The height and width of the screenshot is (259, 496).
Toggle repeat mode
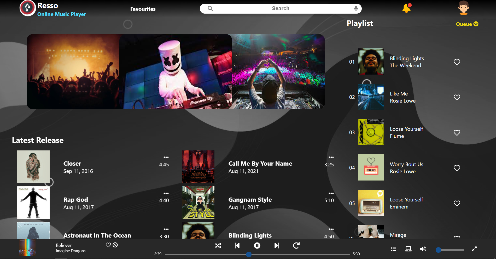[x=296, y=245]
